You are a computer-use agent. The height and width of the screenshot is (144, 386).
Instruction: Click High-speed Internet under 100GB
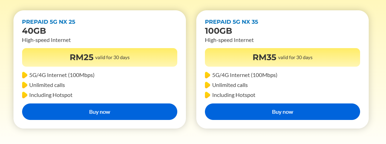[229, 40]
